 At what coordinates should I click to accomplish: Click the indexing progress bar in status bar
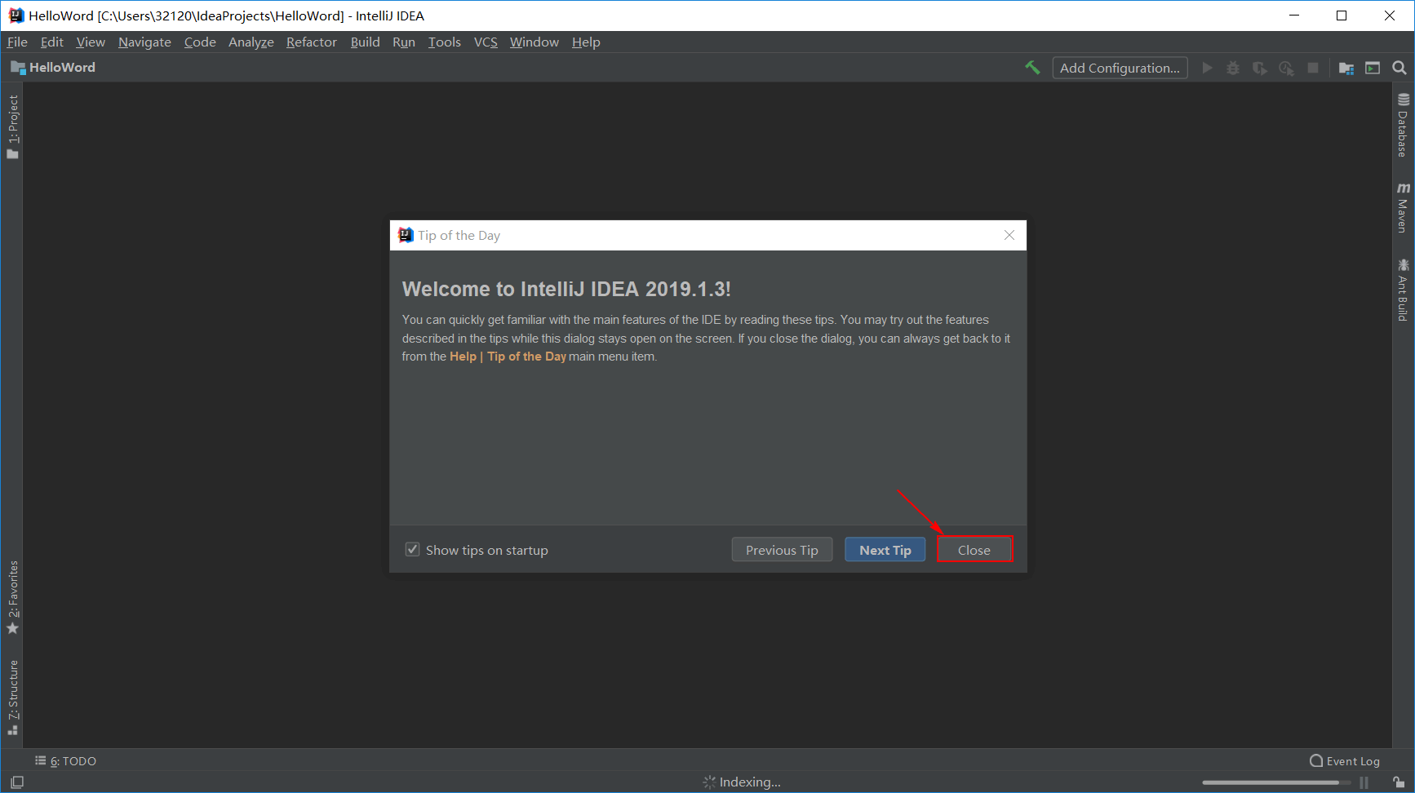click(x=1275, y=782)
